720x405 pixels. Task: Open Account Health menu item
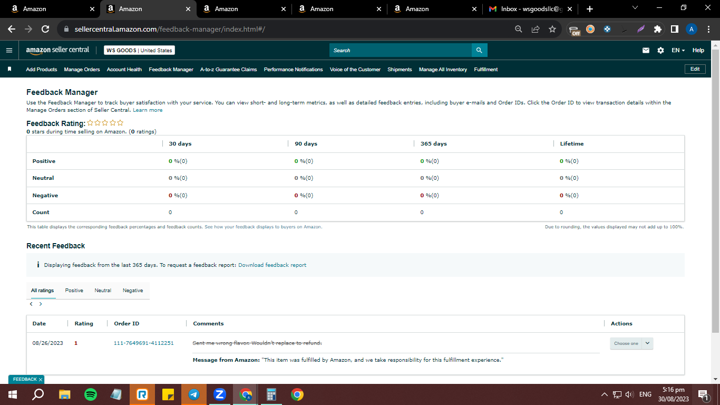coord(124,70)
